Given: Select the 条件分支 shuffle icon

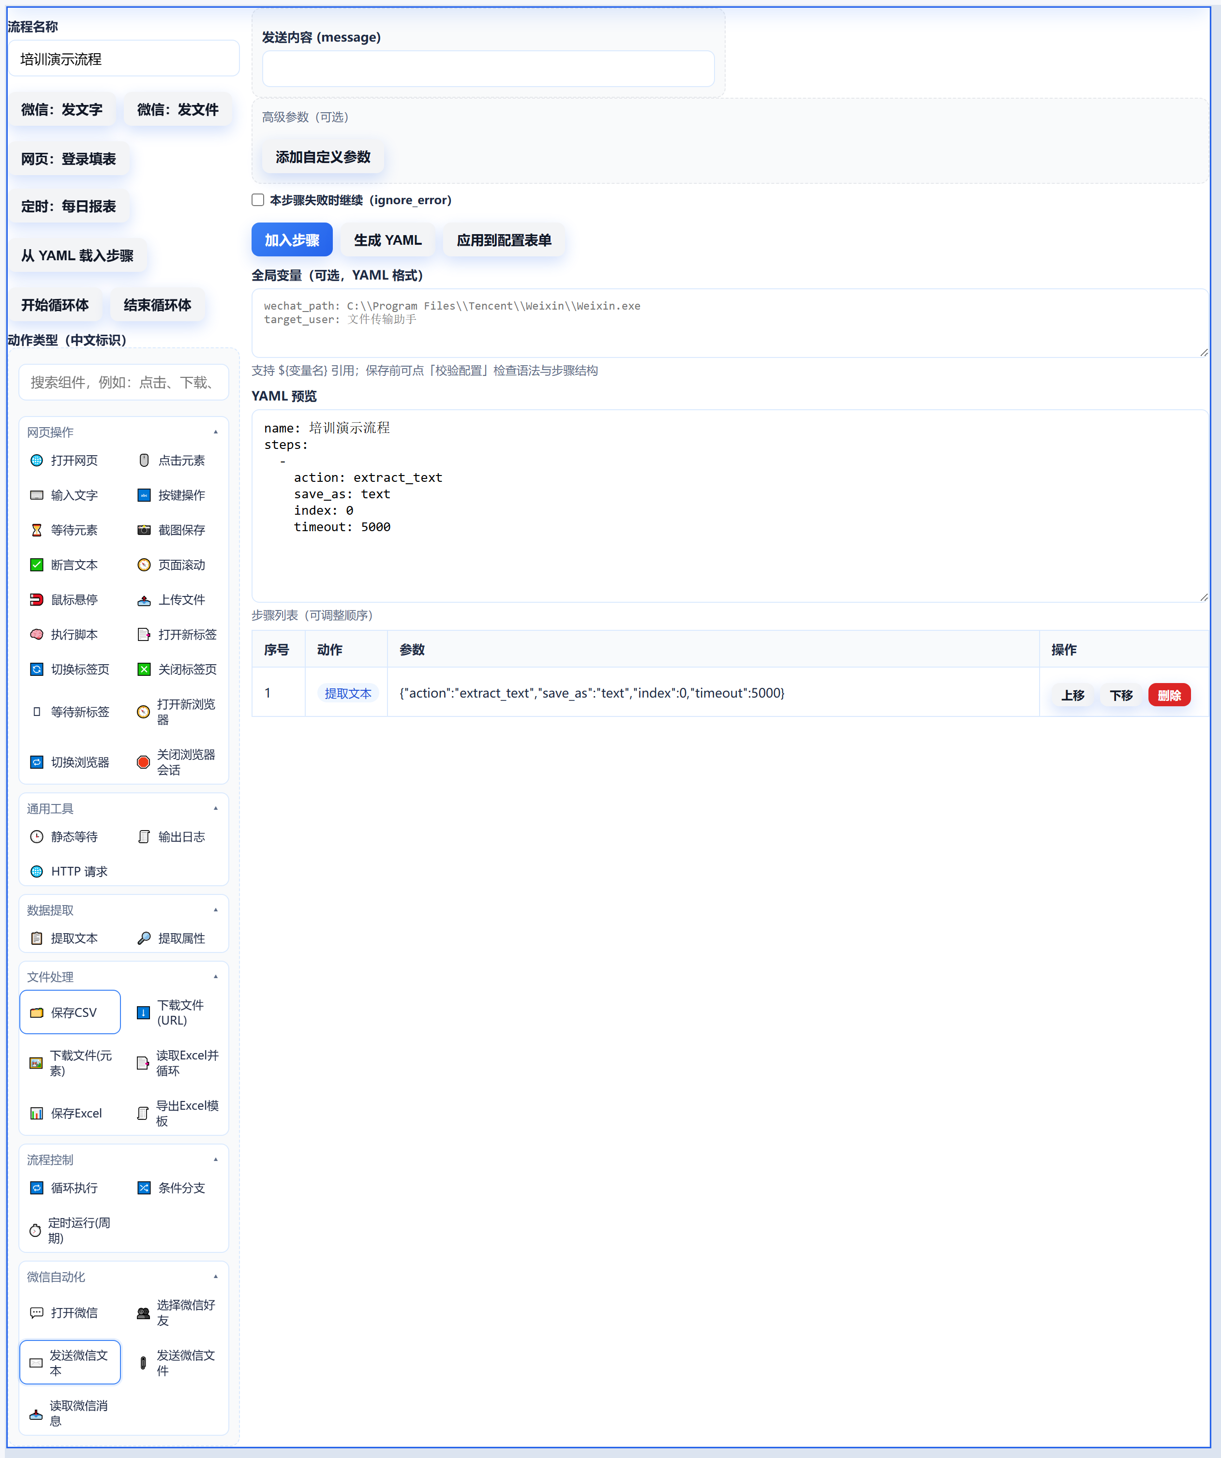Looking at the screenshot, I should (x=144, y=1187).
